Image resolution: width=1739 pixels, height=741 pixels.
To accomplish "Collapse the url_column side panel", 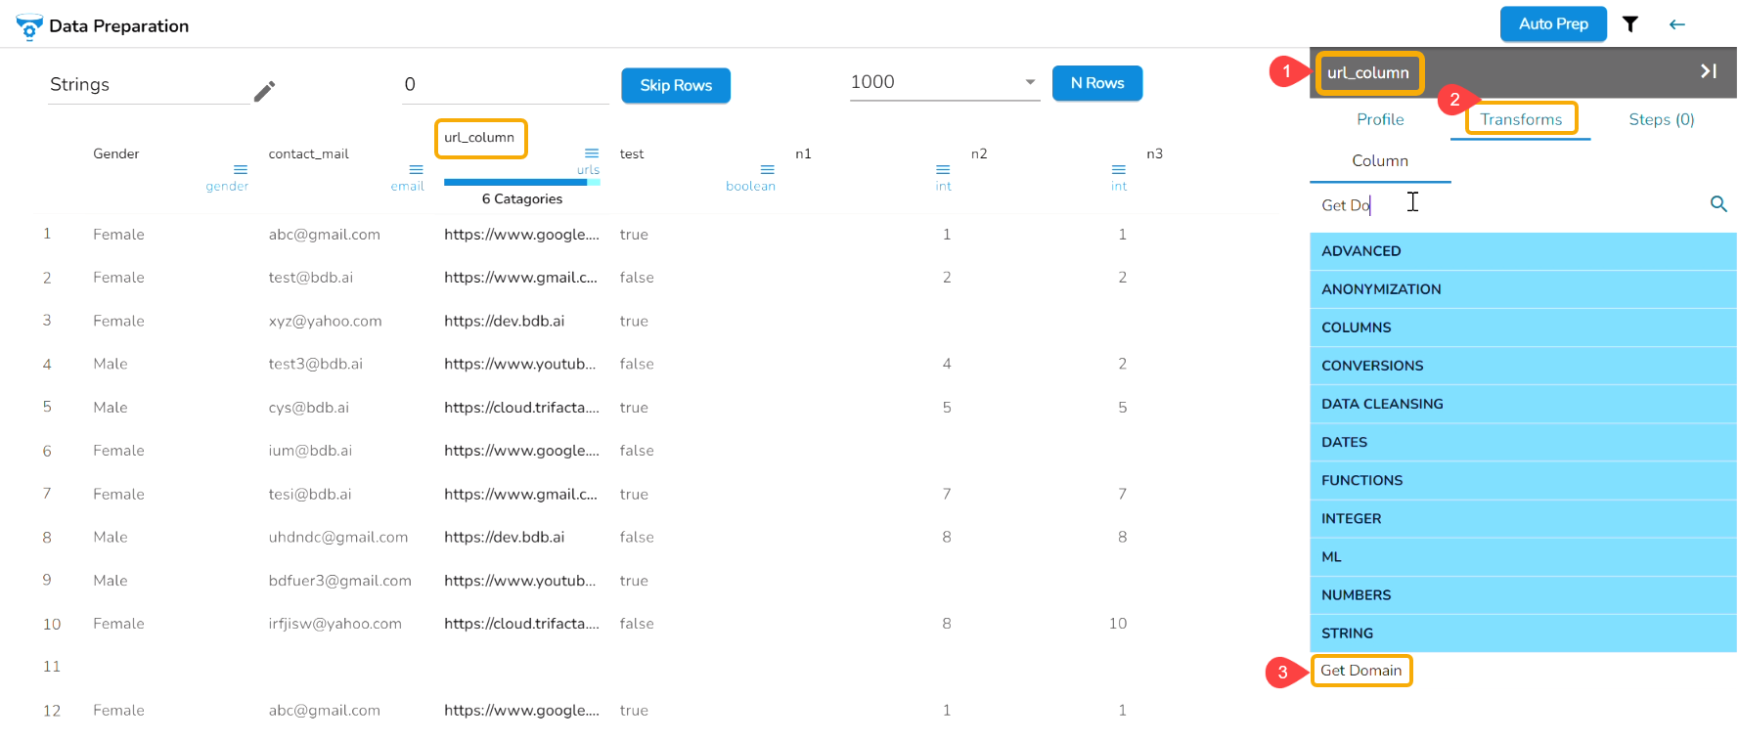I will tap(1708, 71).
